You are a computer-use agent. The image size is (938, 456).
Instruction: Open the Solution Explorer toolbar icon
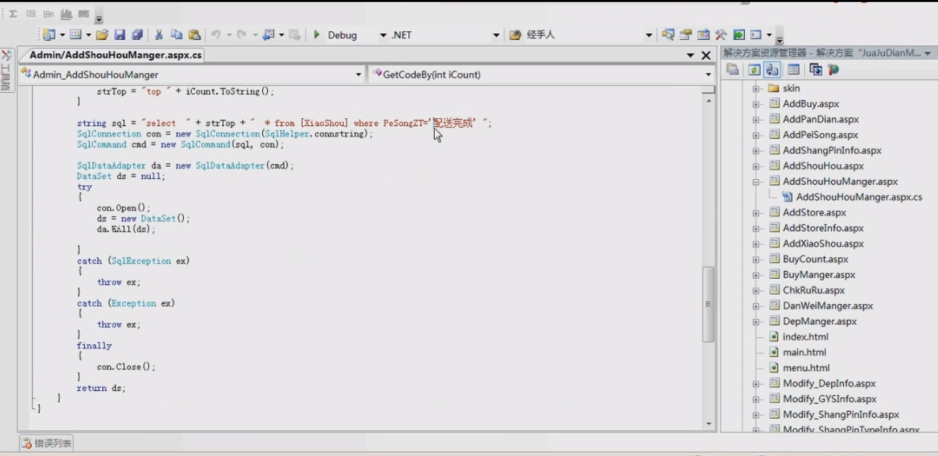coord(668,35)
